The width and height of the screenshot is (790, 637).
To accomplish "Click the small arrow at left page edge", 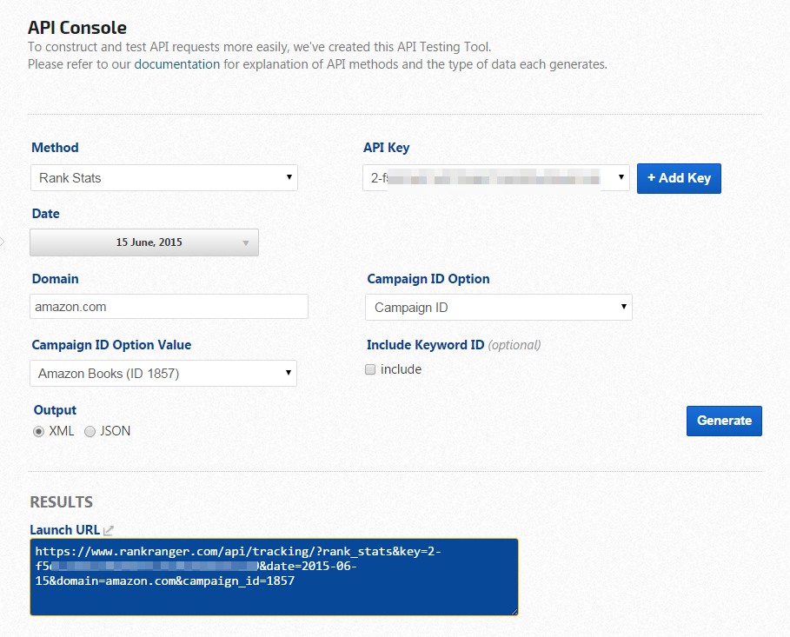I will [3, 241].
